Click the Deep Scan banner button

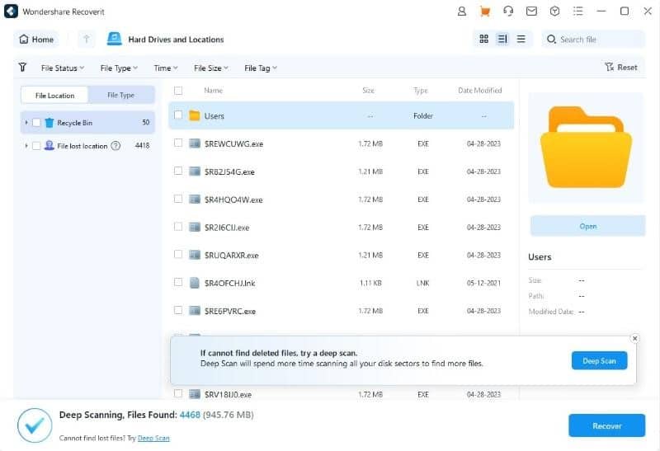click(600, 360)
